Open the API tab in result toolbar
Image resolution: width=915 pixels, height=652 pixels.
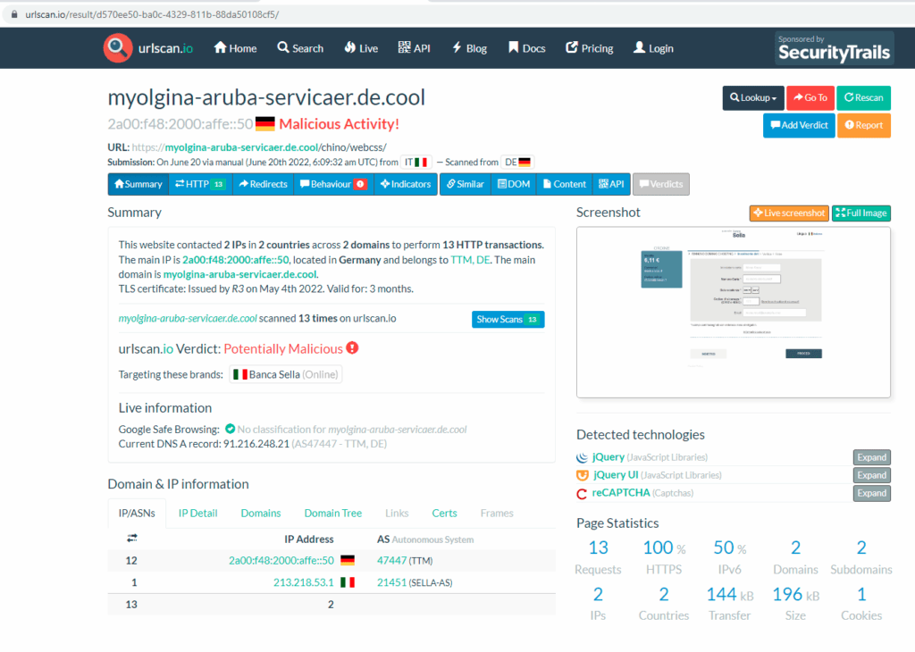coord(611,184)
